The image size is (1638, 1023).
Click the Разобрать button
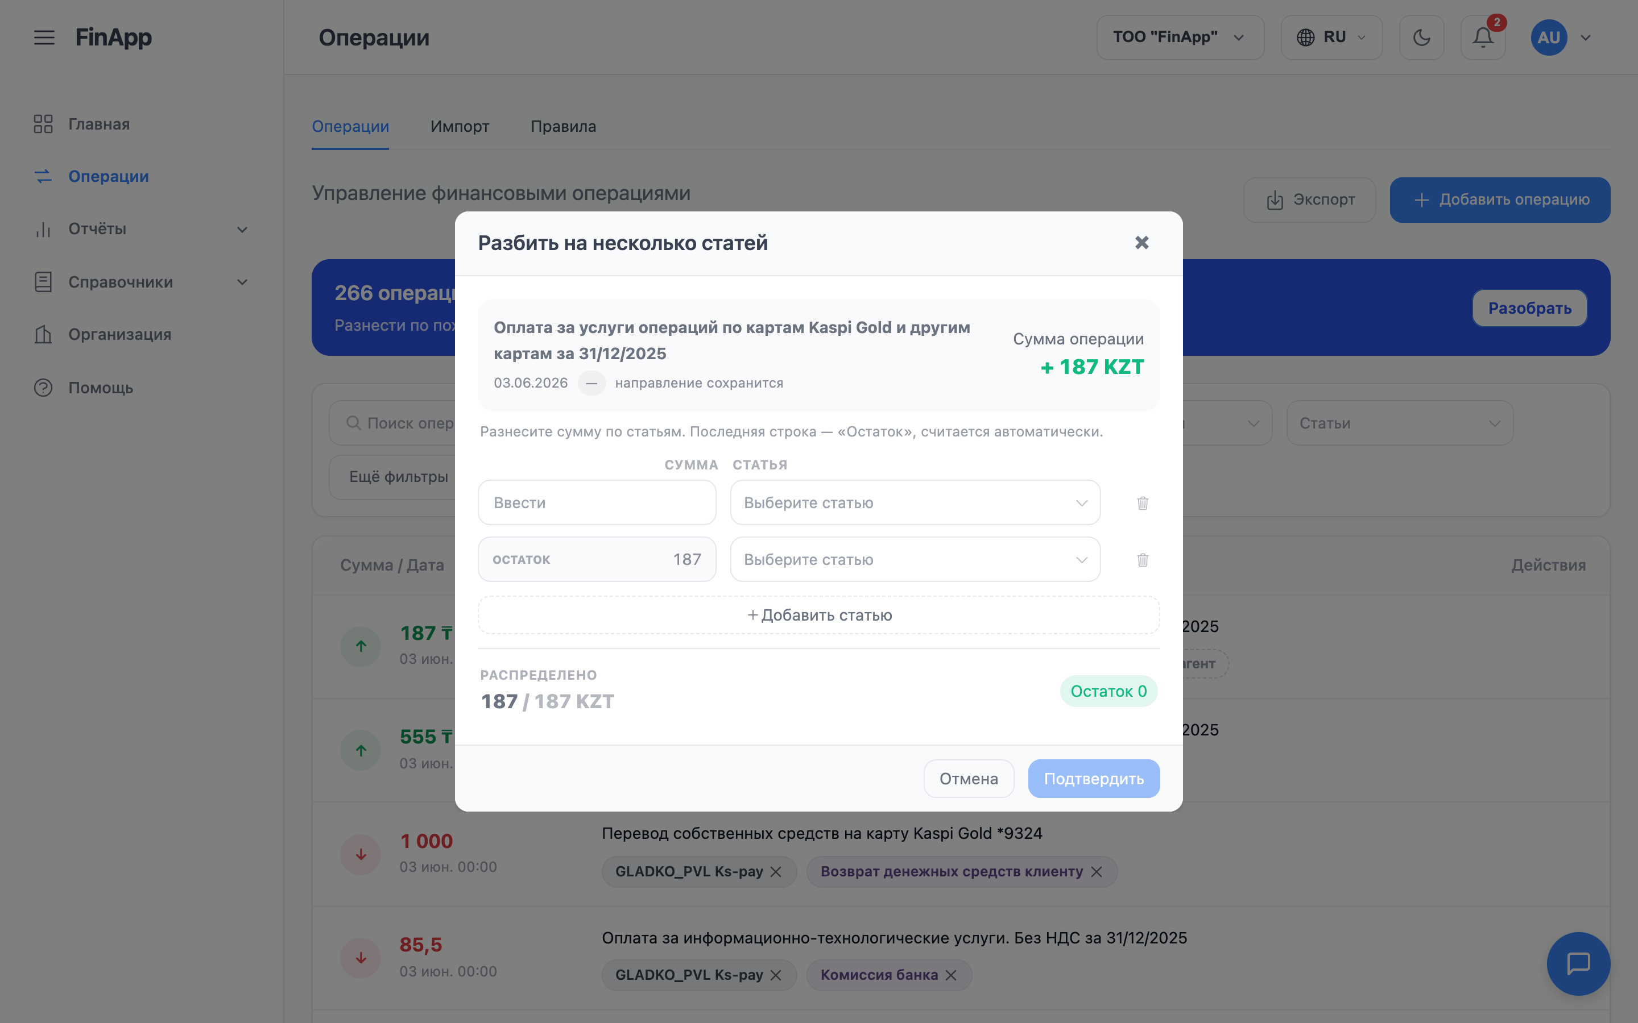1530,309
